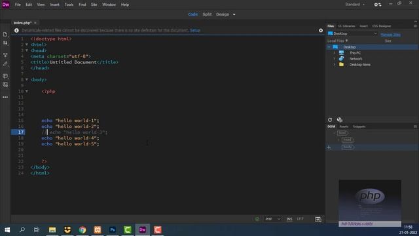This screenshot has height=236, width=419.
Task: Dismiss the notification bar with its X
Action: click(x=321, y=31)
